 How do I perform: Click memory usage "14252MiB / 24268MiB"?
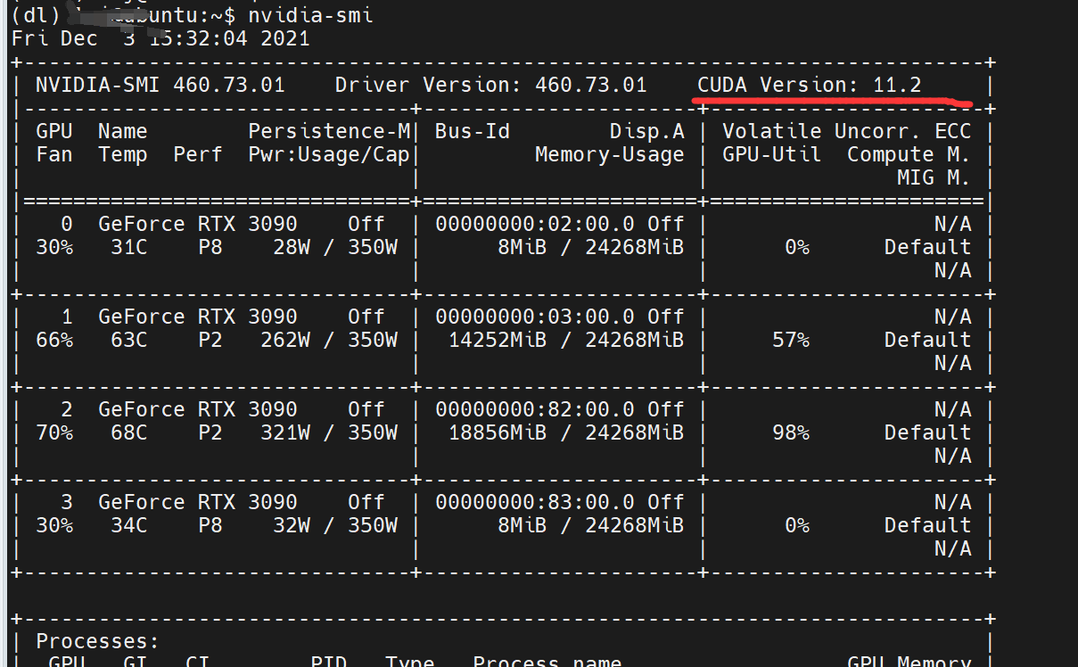[x=566, y=341]
